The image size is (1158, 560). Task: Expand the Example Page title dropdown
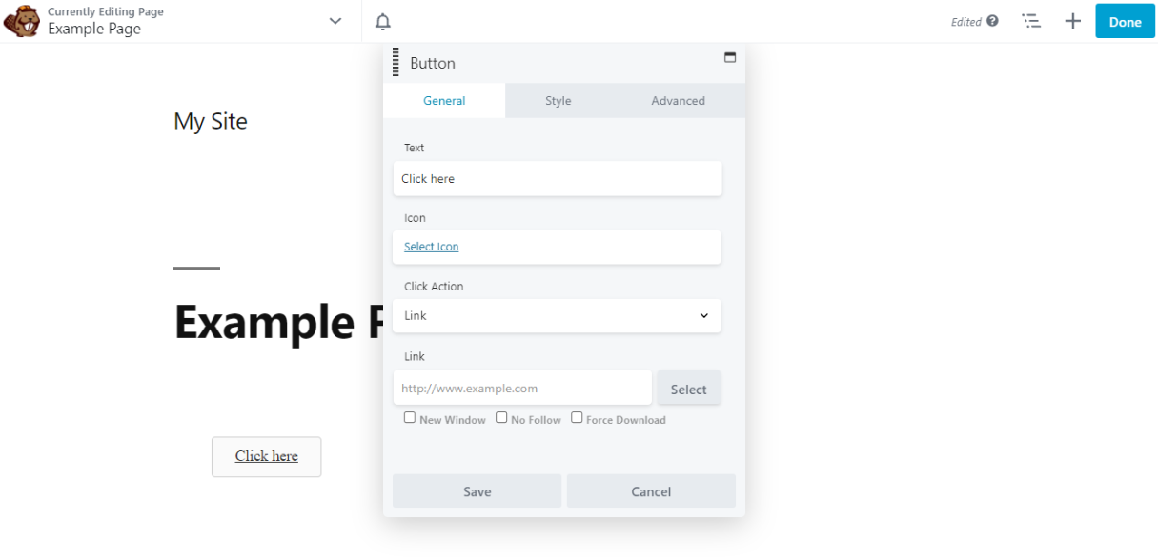334,19
